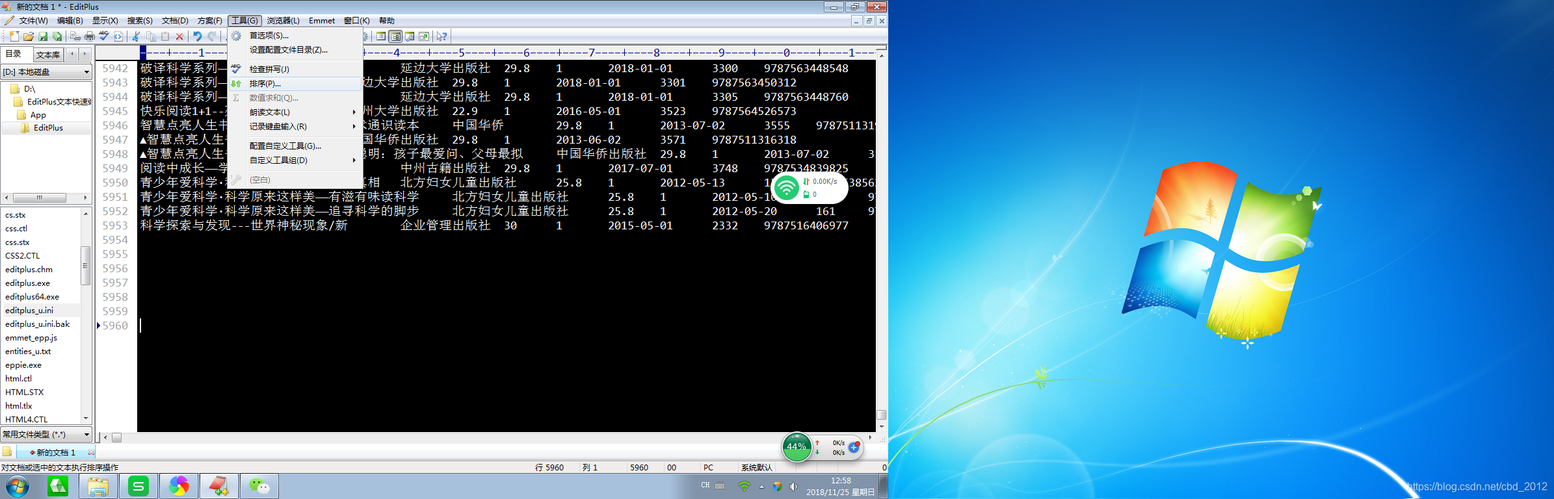Select file editplus.exe in file list
1554x499 pixels.
click(27, 283)
